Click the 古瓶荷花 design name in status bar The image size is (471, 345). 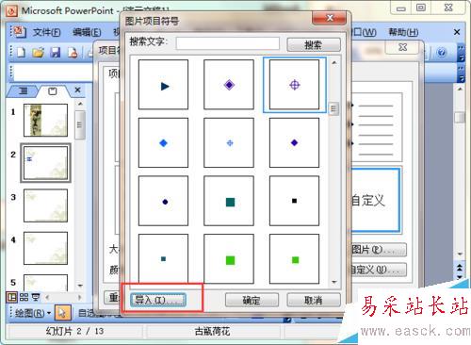(x=213, y=331)
